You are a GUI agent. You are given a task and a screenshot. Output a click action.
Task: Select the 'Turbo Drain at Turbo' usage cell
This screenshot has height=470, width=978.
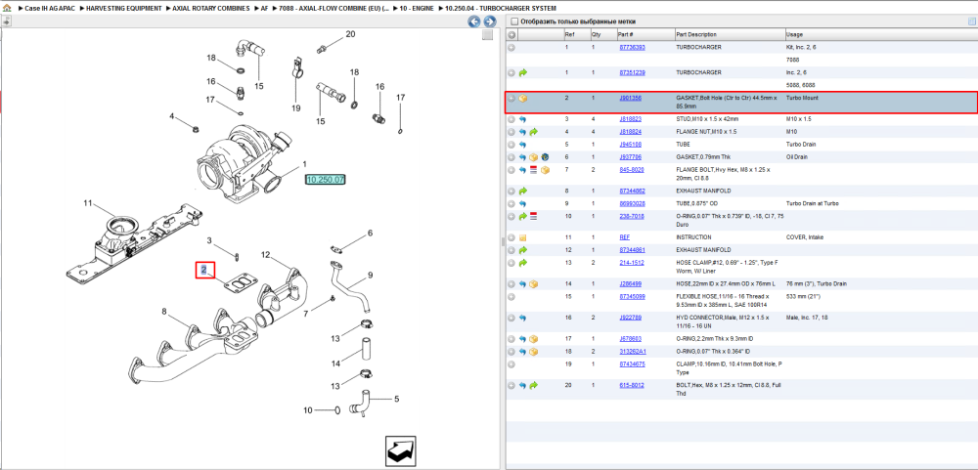pos(813,204)
